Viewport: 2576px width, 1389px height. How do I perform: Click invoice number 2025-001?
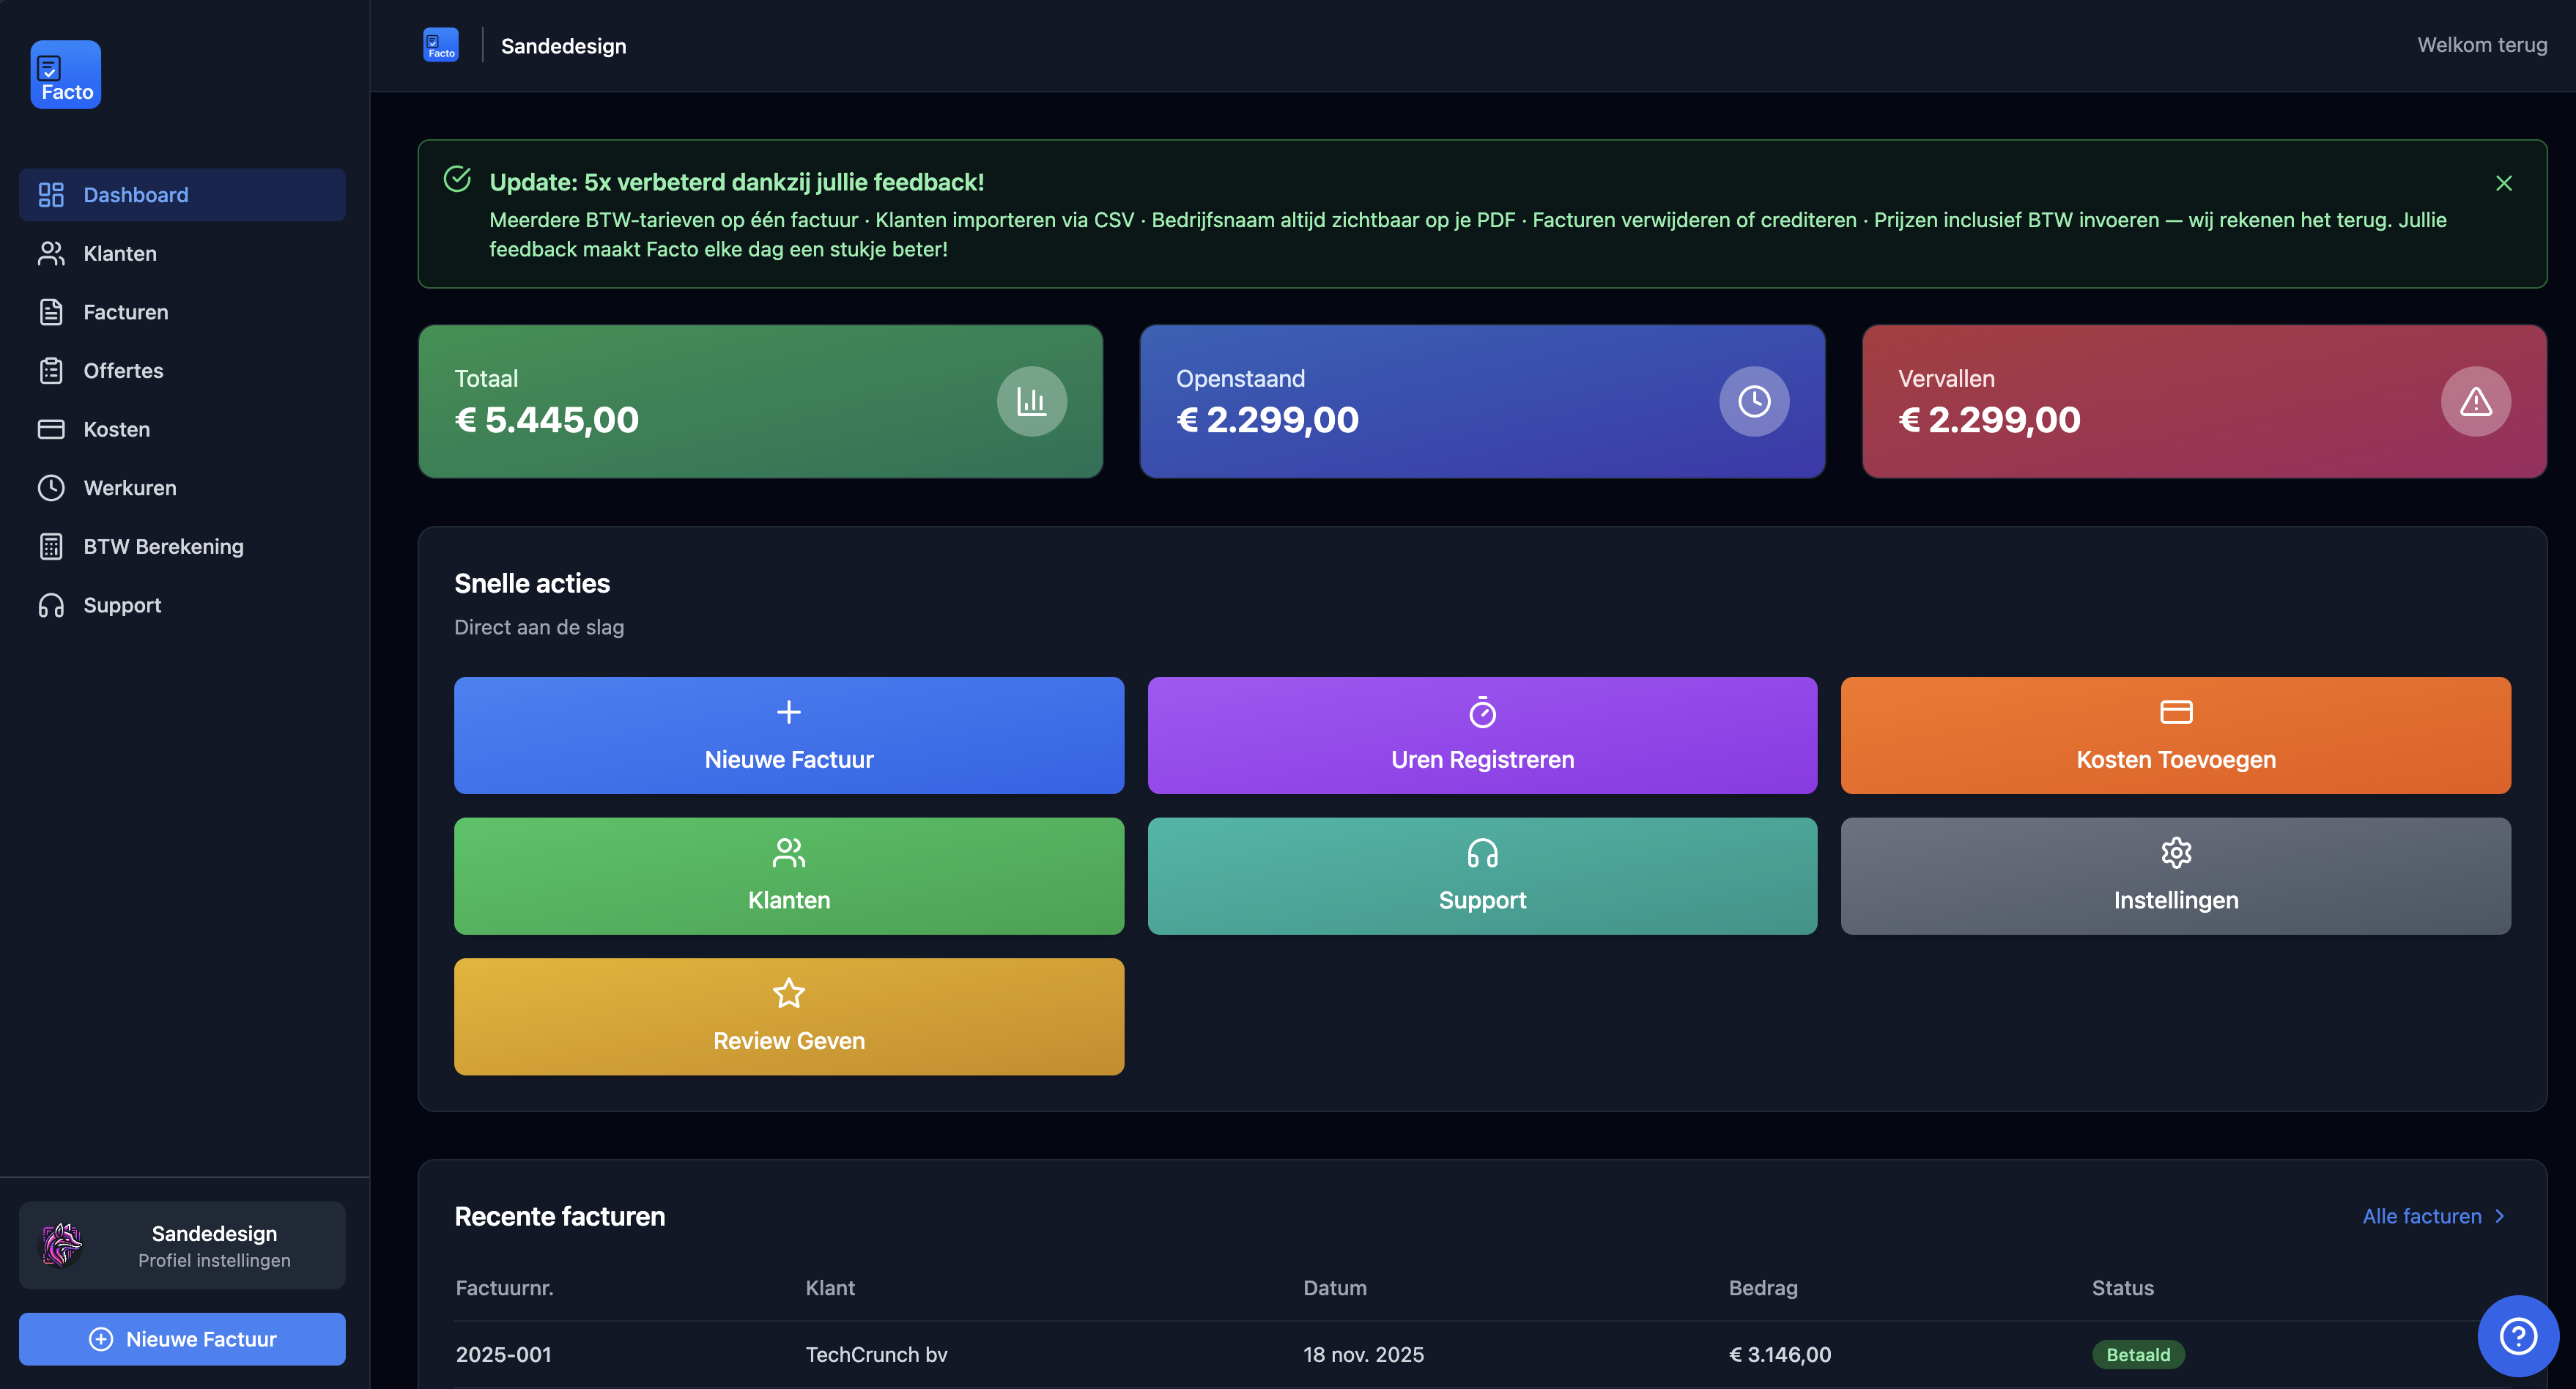coord(503,1355)
